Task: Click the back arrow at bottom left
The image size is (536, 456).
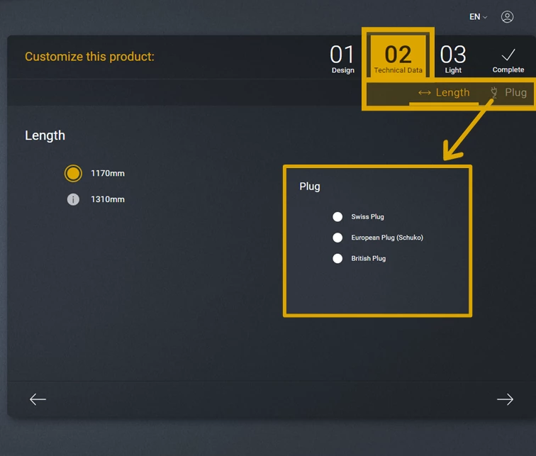Action: point(38,400)
